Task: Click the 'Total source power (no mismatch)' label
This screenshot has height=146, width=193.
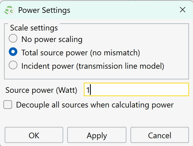Action: [81, 53]
